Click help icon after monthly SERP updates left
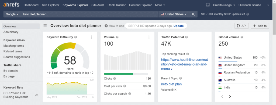Image resolution: width=276 pixels, height=105 pixels. 248,14
